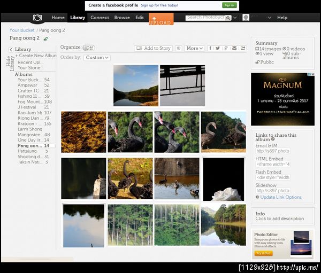
Task: Go to the Browse menu
Action: 122,18
